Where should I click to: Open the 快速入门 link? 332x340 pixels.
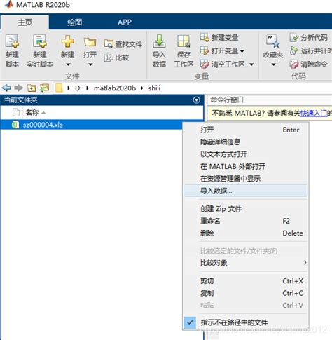[314, 114]
